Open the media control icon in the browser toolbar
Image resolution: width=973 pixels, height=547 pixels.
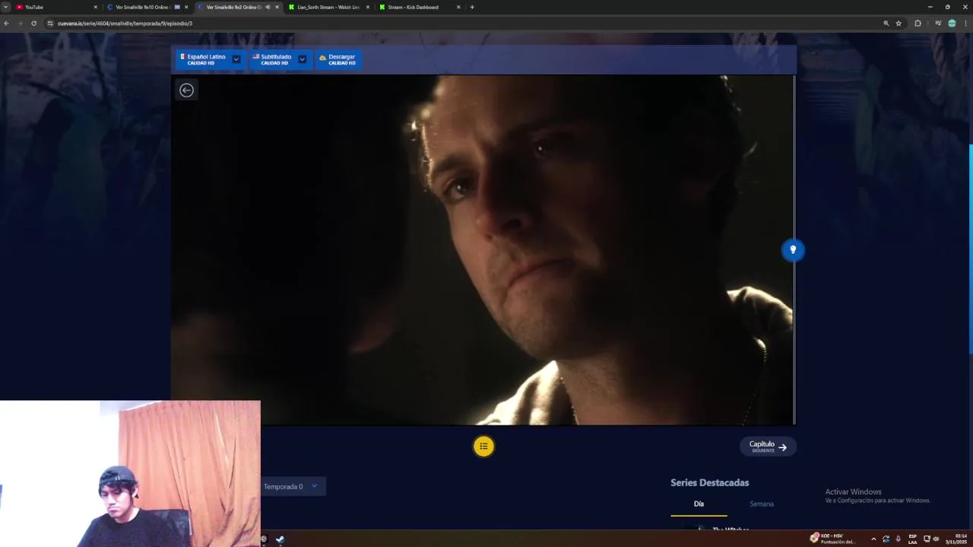(x=938, y=24)
